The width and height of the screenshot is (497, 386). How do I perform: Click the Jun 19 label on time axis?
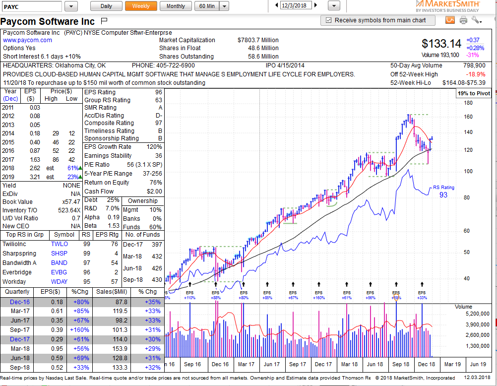coord(478,365)
